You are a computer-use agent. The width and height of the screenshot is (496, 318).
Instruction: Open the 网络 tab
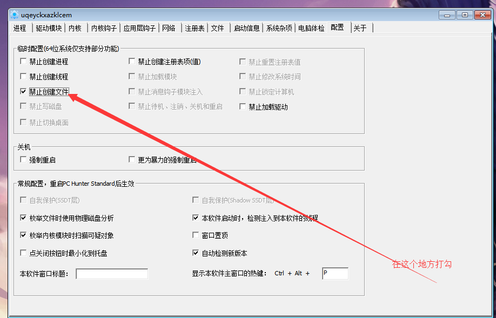tap(169, 28)
